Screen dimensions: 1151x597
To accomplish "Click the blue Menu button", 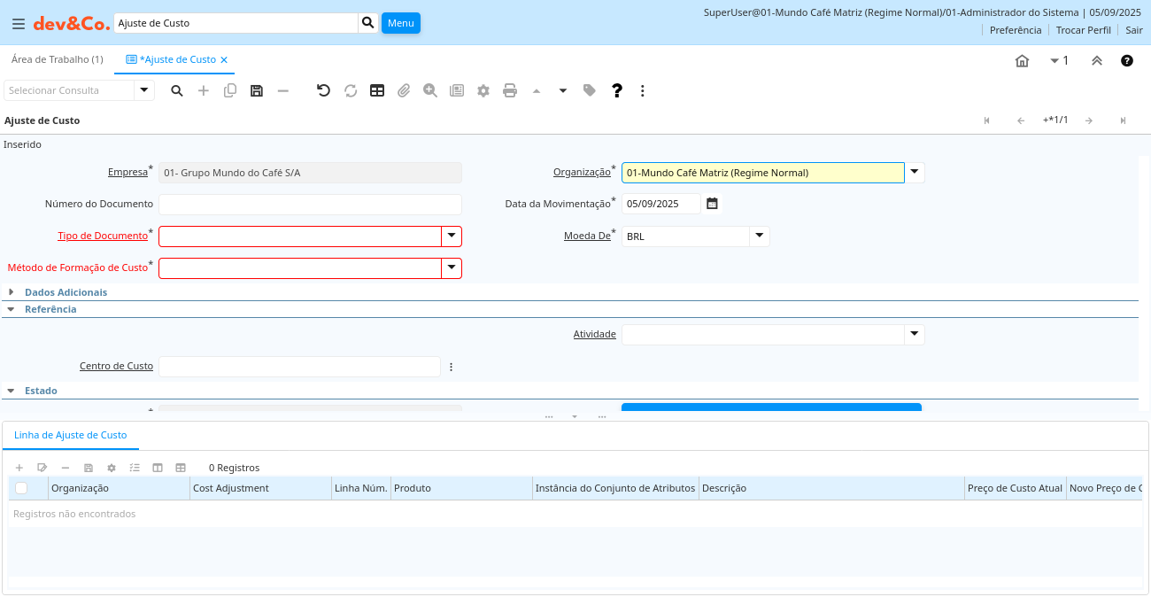I will coord(400,23).
